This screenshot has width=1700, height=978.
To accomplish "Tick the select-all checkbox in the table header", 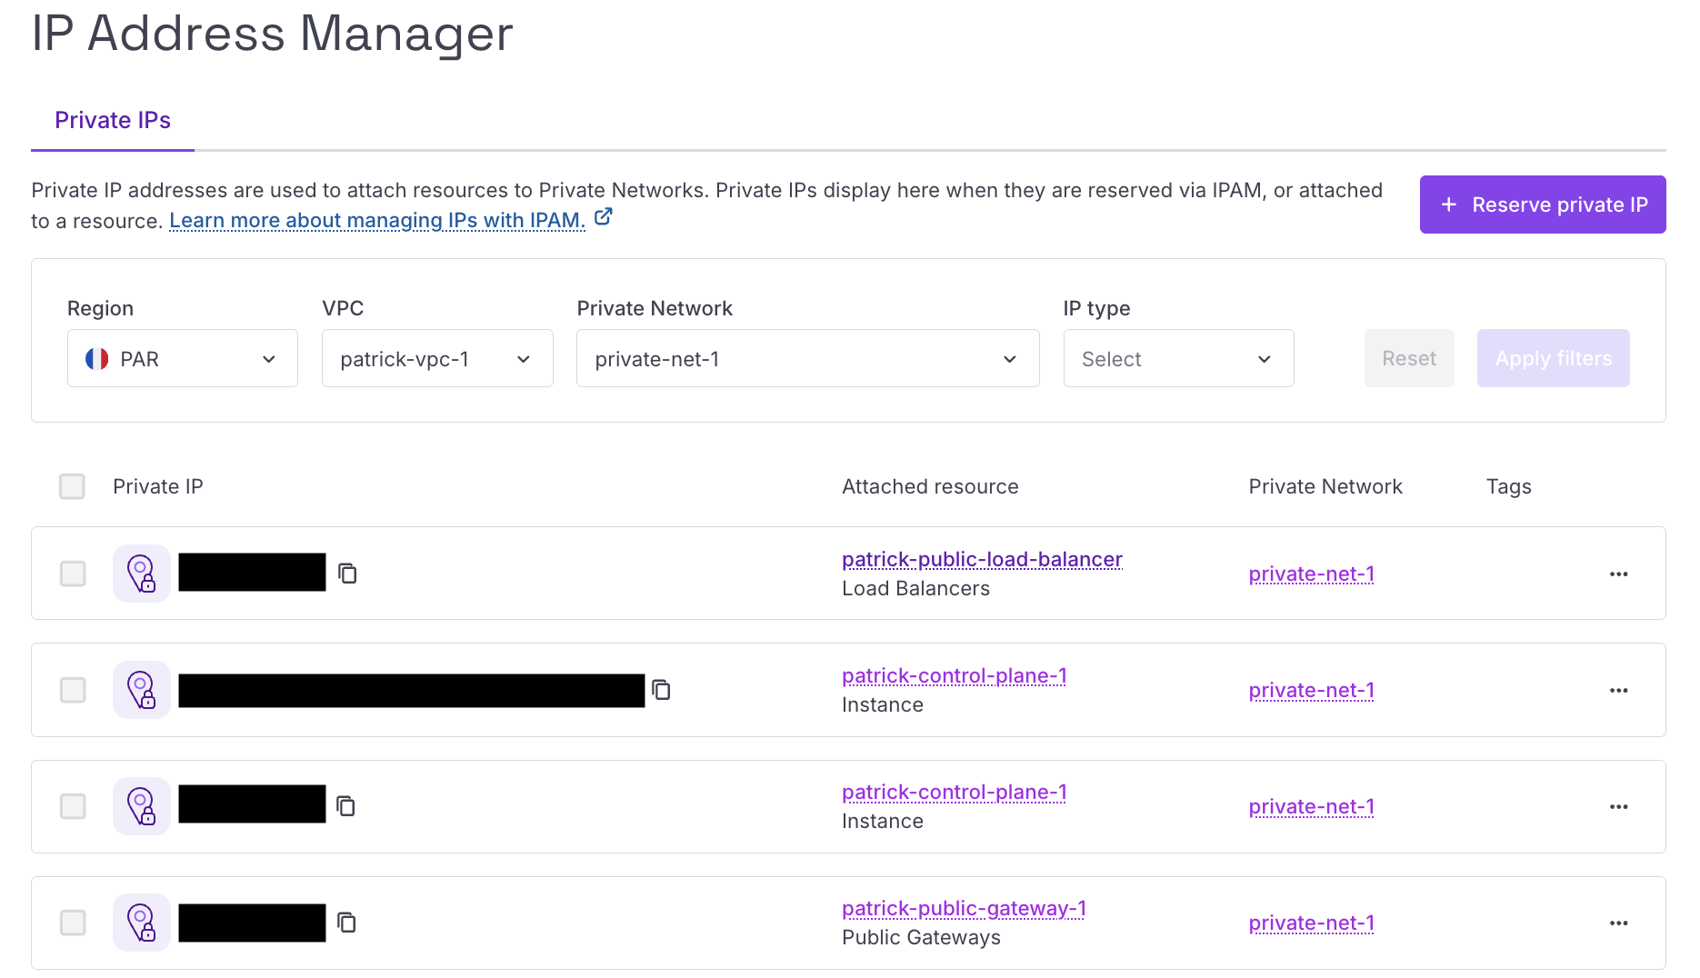I will pos(72,486).
